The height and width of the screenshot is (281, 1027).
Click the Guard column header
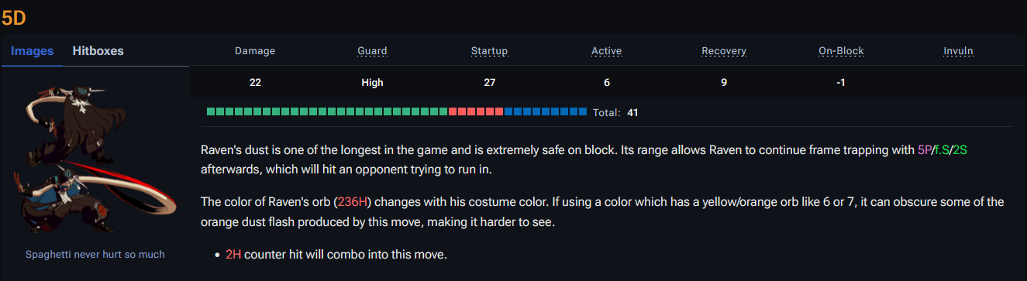coord(372,51)
